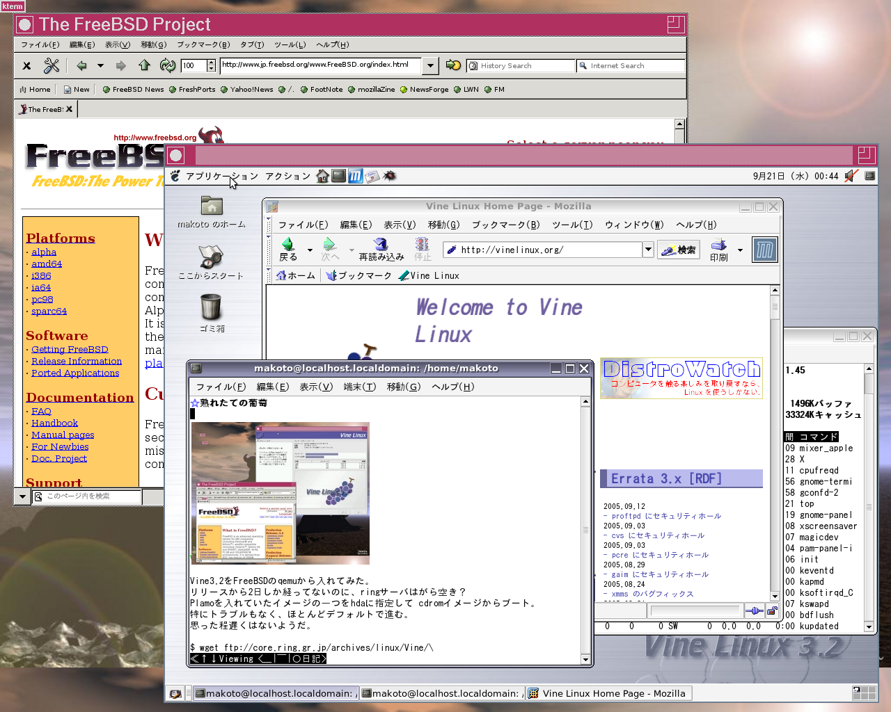Open the Home bookmark in FreeBSD browser
Viewport: 891px width, 712px height.
pos(35,90)
